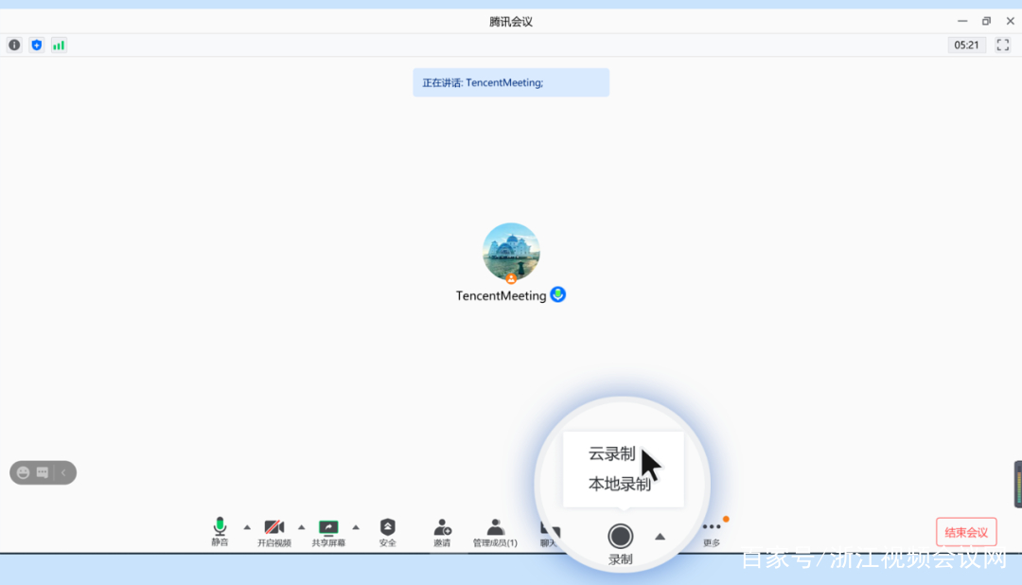Click the red 结束会议 button
This screenshot has height=585, width=1022.
(966, 532)
